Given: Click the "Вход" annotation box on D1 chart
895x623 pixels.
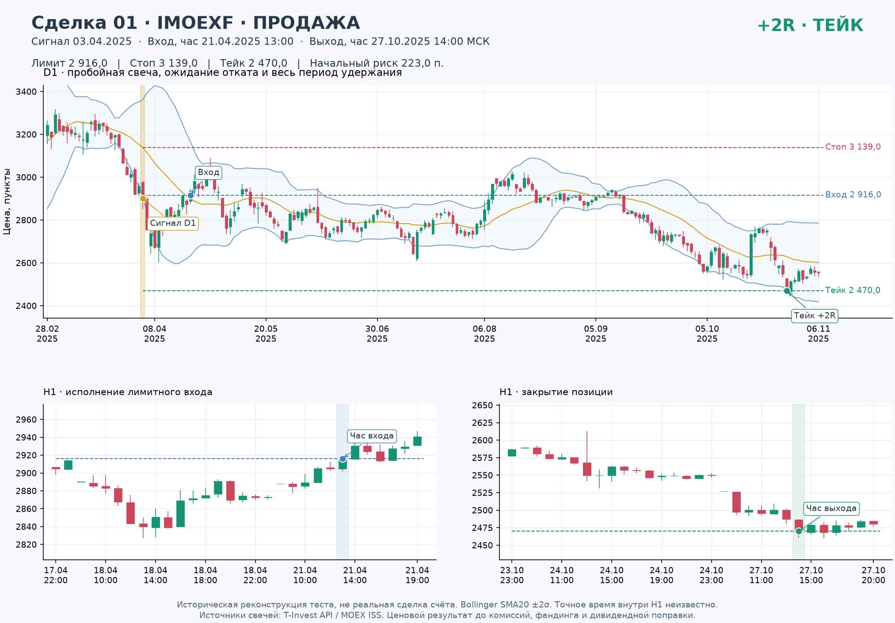Looking at the screenshot, I should click(x=209, y=172).
